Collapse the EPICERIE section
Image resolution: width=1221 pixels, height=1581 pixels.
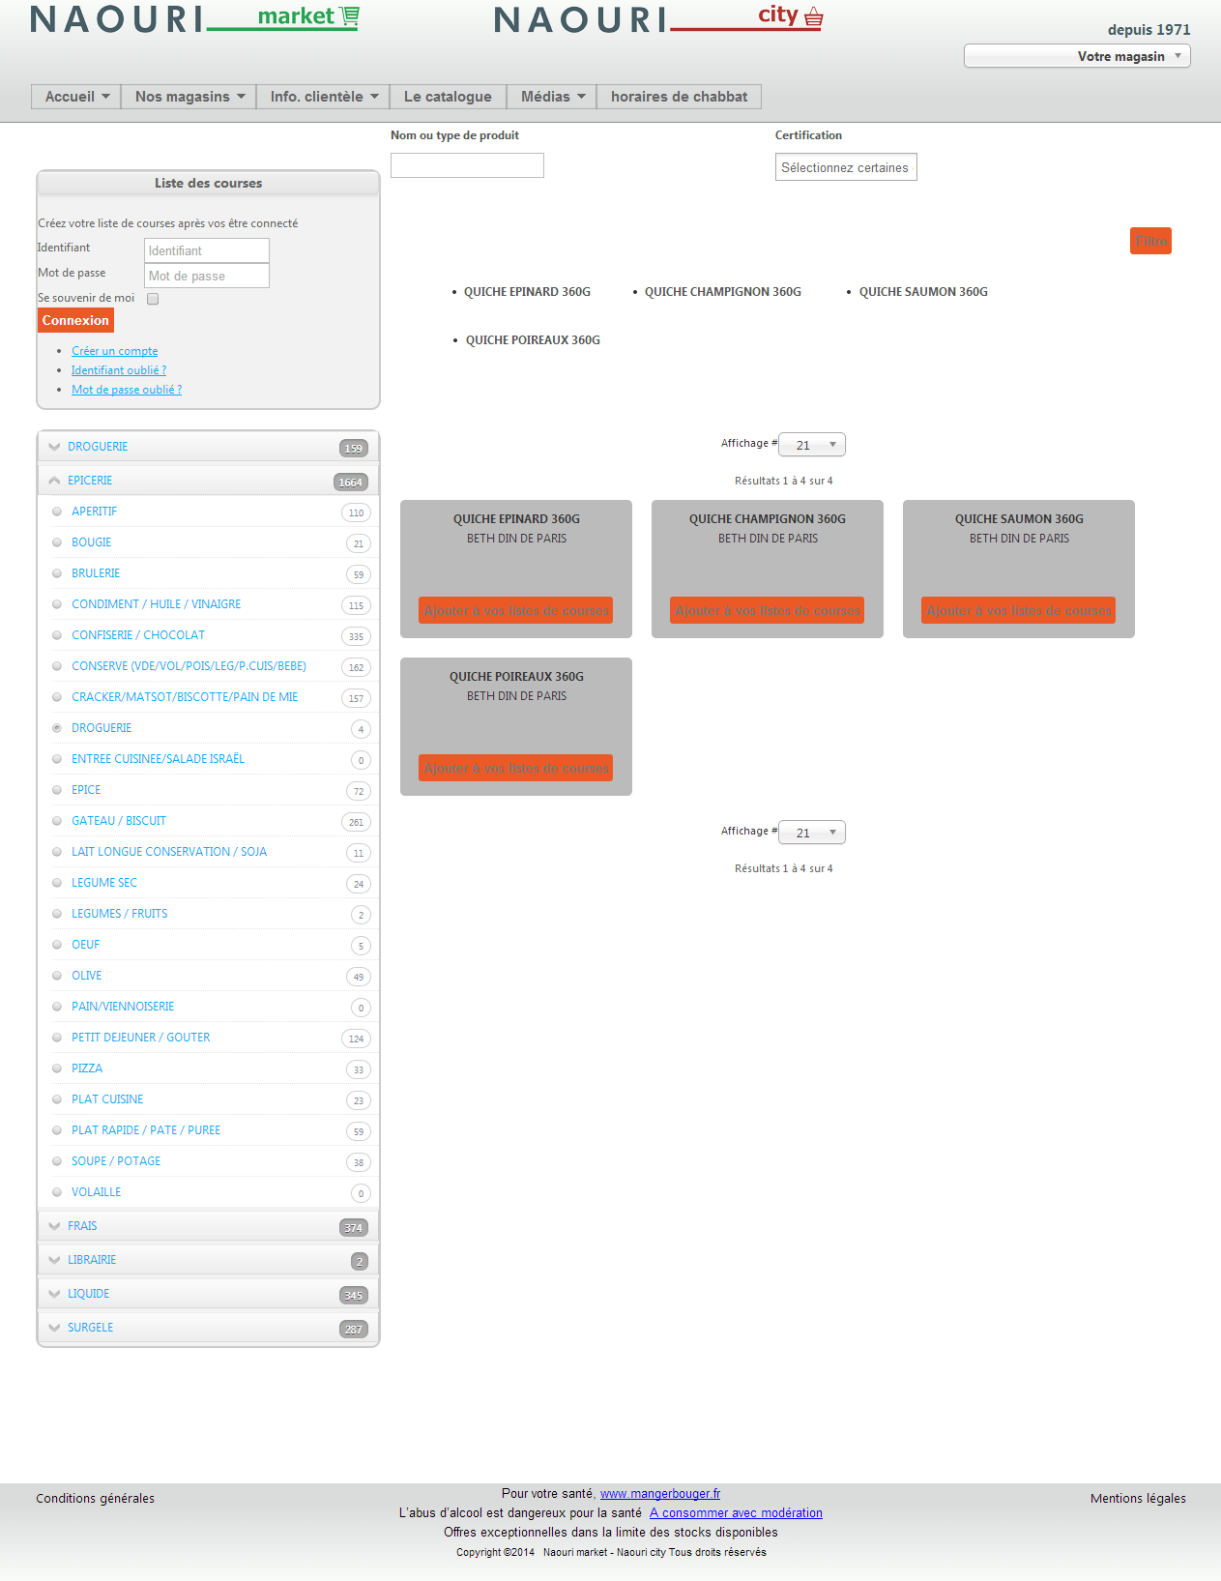tap(208, 481)
